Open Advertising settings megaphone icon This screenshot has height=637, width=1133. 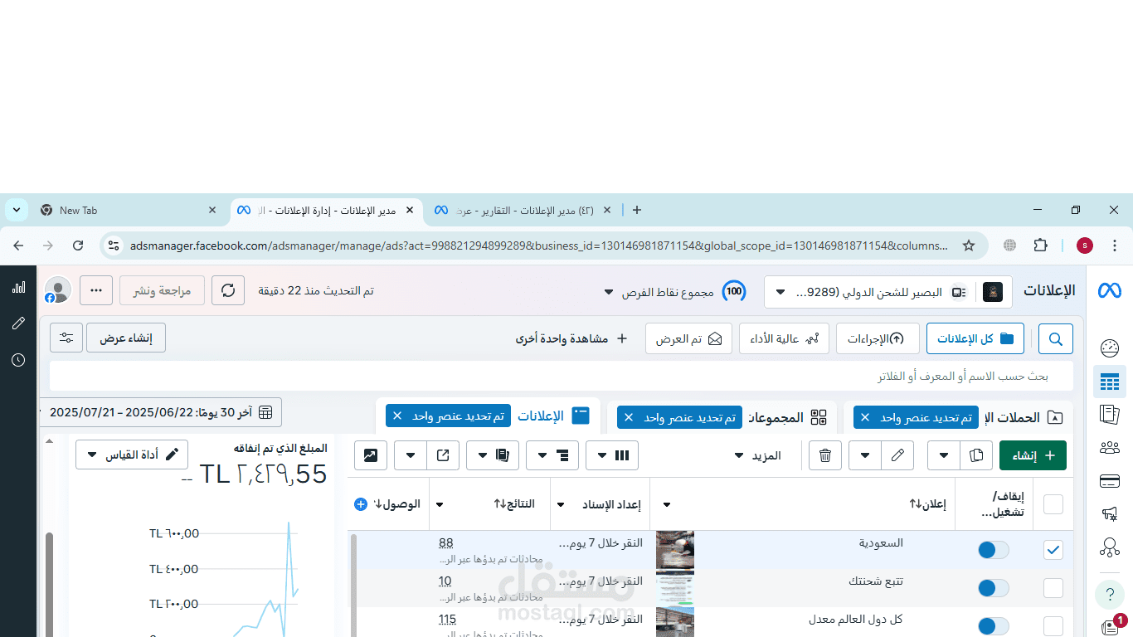click(1110, 514)
